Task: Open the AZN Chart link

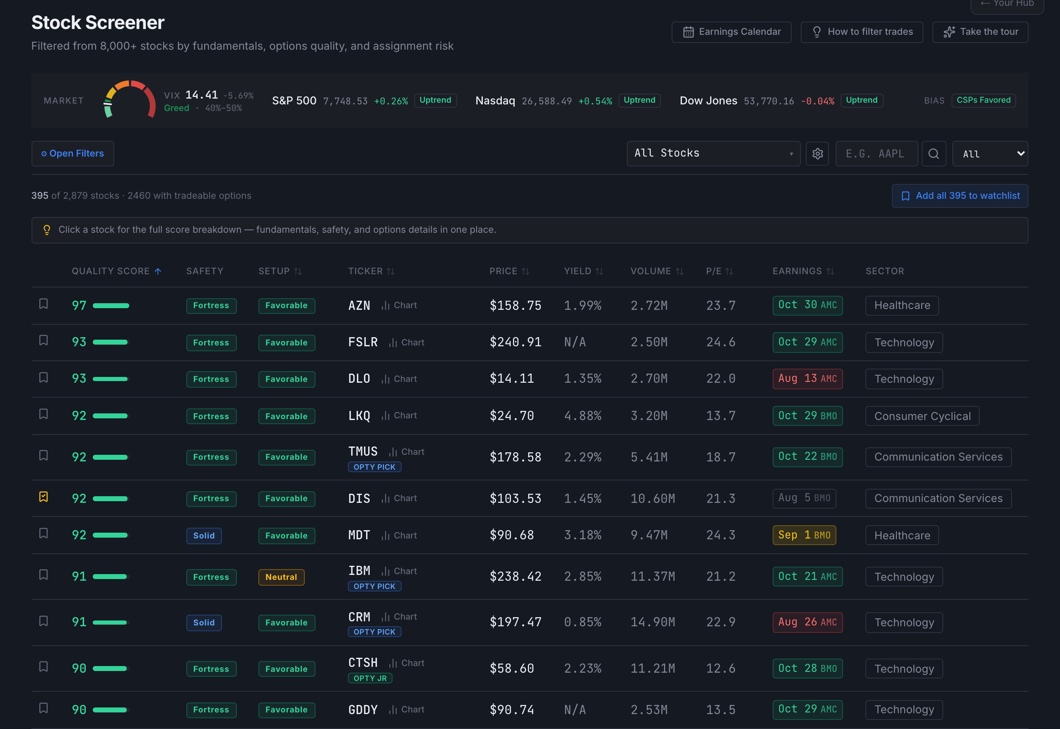Action: (x=399, y=305)
